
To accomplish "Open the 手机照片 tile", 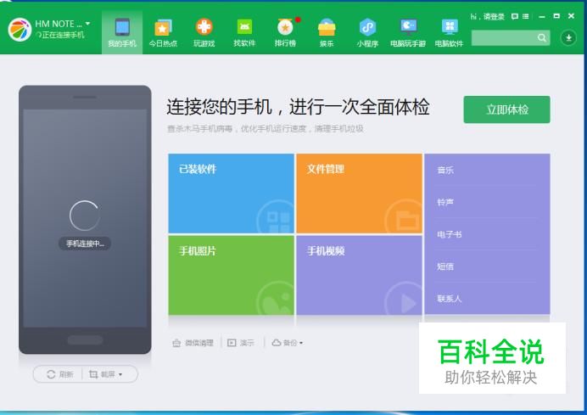I will click(x=231, y=275).
